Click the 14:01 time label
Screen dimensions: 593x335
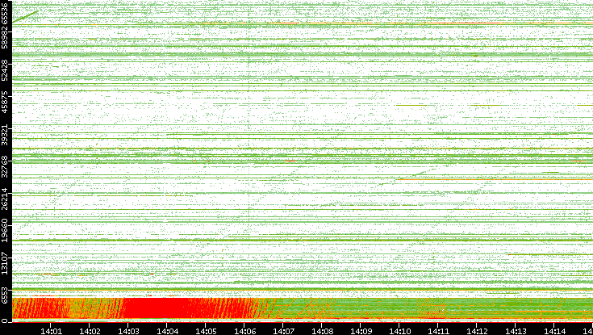point(52,329)
